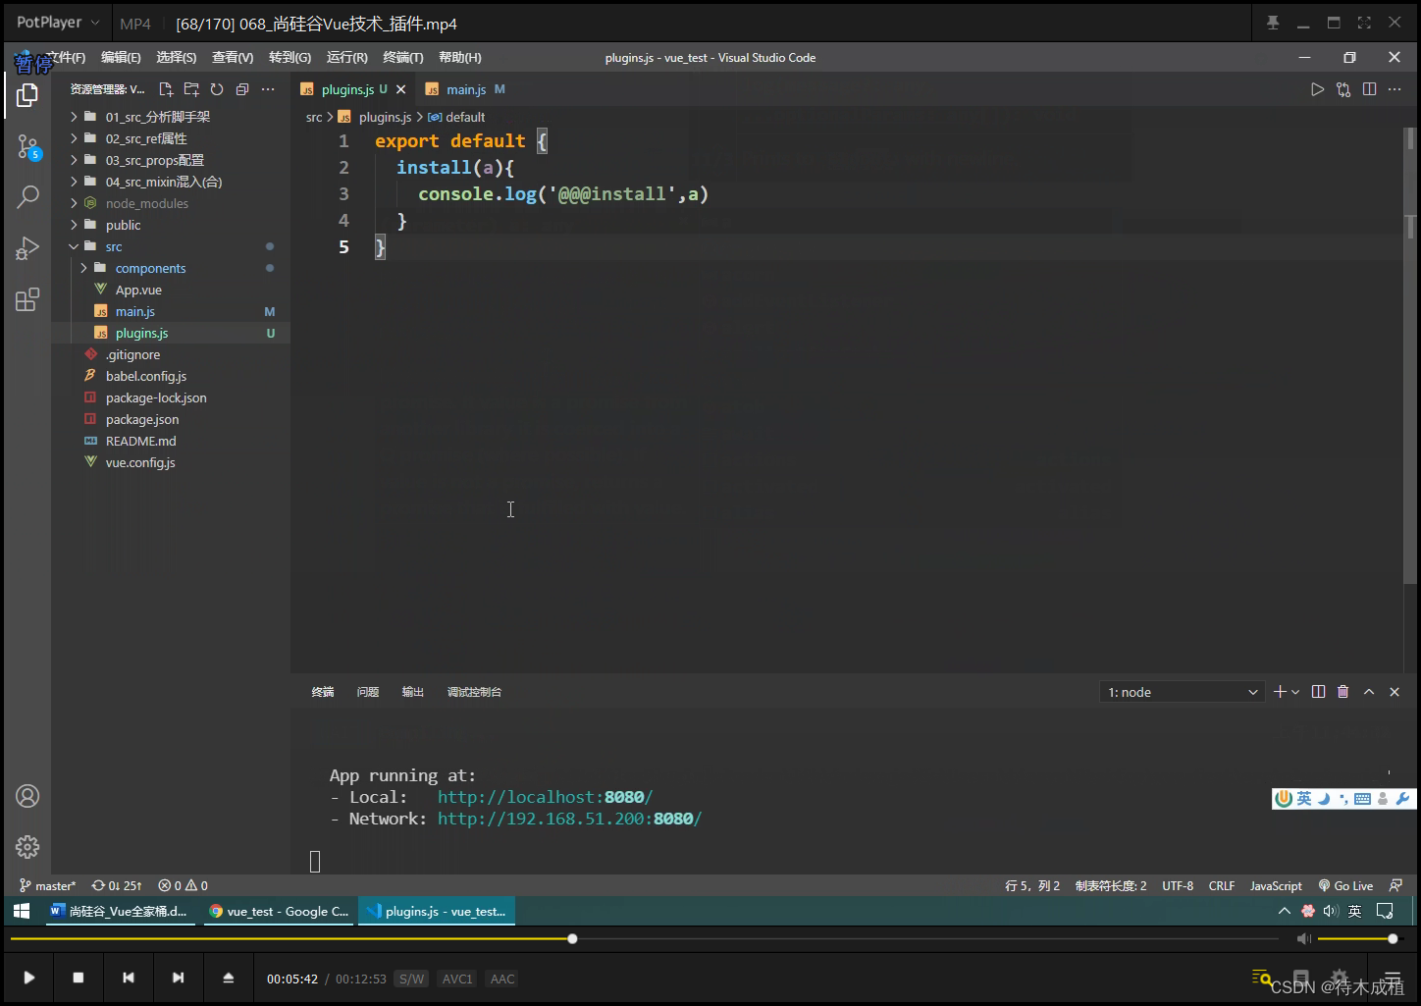Screen dimensions: 1421x1006
Task: Open errors and warnings count in status bar
Action: click(184, 885)
